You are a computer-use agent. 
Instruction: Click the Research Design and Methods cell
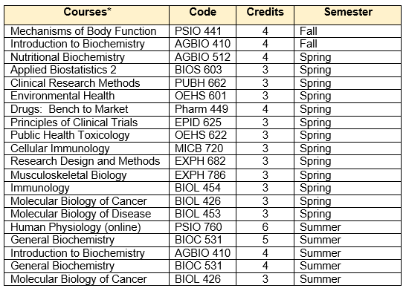pos(87,162)
